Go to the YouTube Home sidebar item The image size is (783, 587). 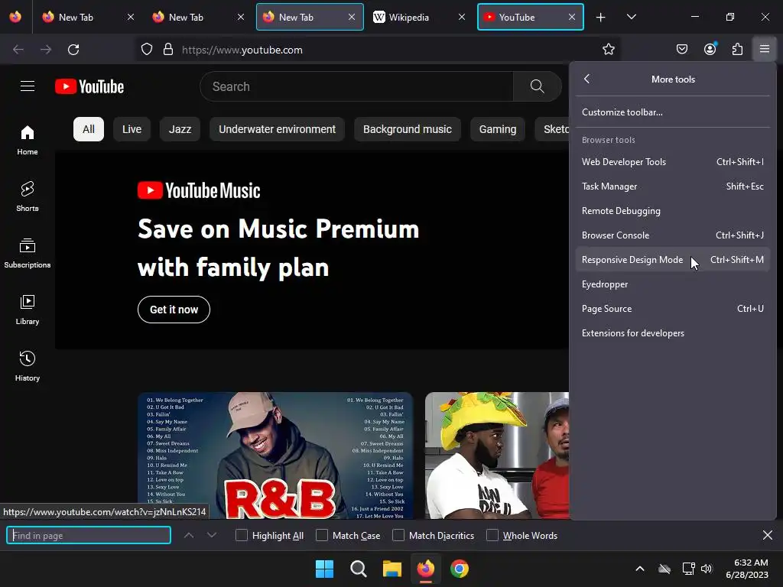(x=28, y=141)
